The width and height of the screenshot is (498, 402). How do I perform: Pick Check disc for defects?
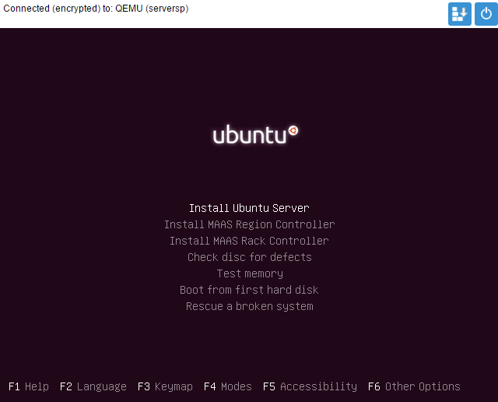pos(249,257)
